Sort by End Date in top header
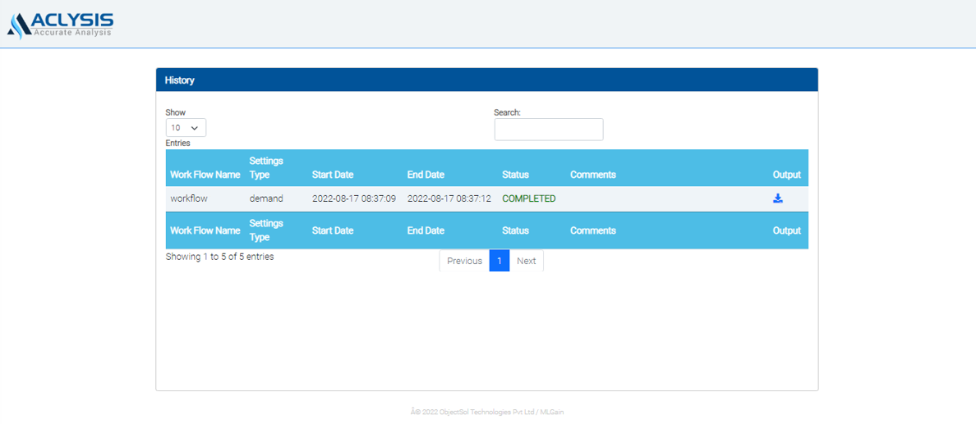This screenshot has width=976, height=424. pos(426,175)
